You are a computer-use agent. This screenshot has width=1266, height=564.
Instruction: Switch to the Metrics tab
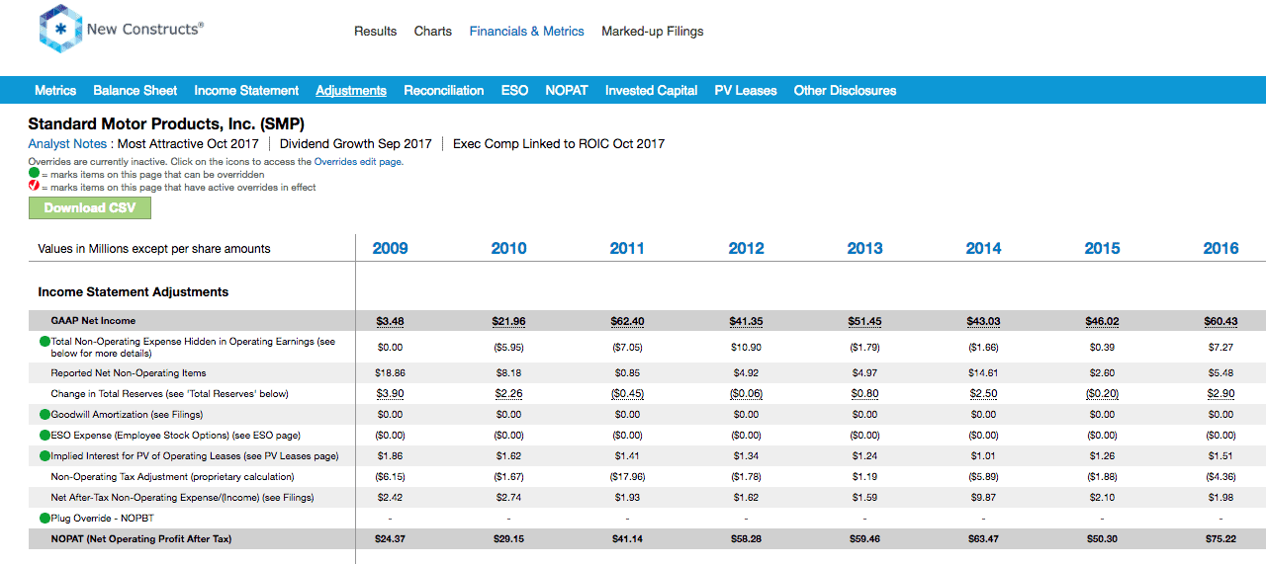(55, 90)
